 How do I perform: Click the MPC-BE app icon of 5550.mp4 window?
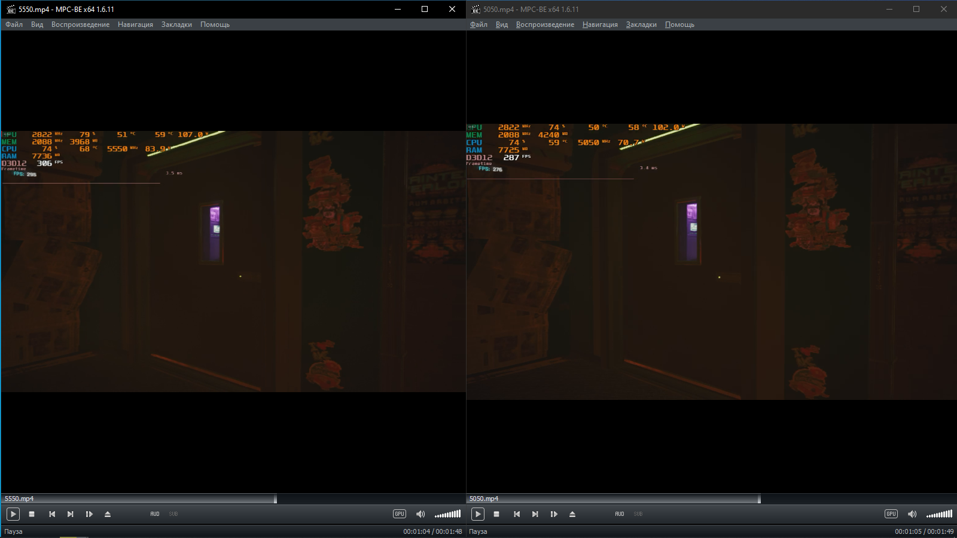coord(11,9)
